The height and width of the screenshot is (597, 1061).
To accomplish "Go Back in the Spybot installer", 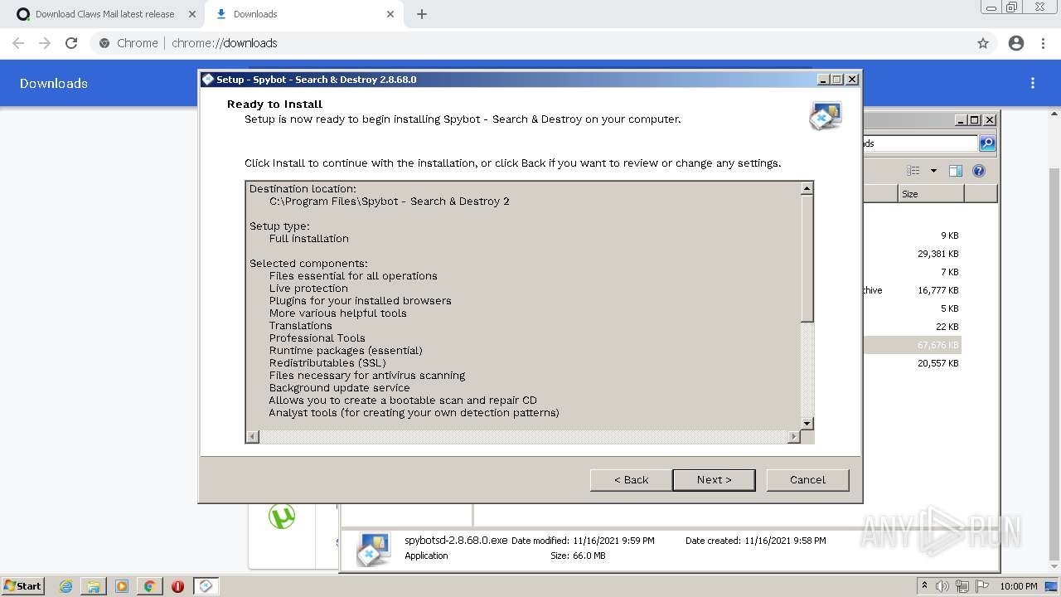I will [631, 479].
